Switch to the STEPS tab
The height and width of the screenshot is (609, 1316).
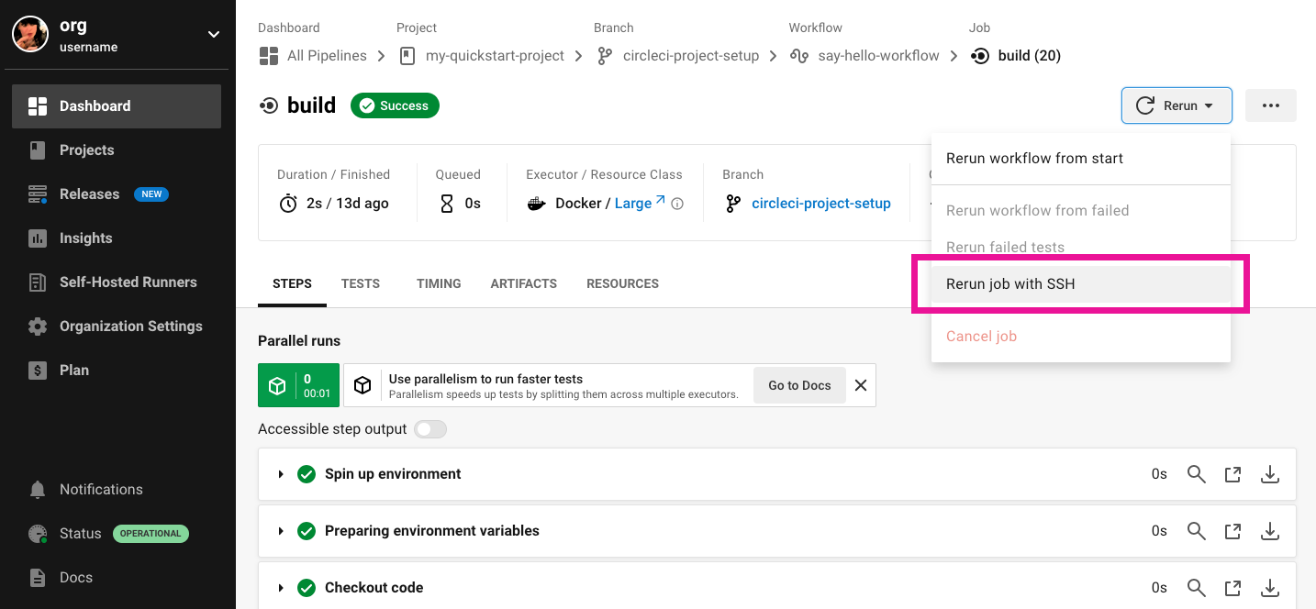292,284
